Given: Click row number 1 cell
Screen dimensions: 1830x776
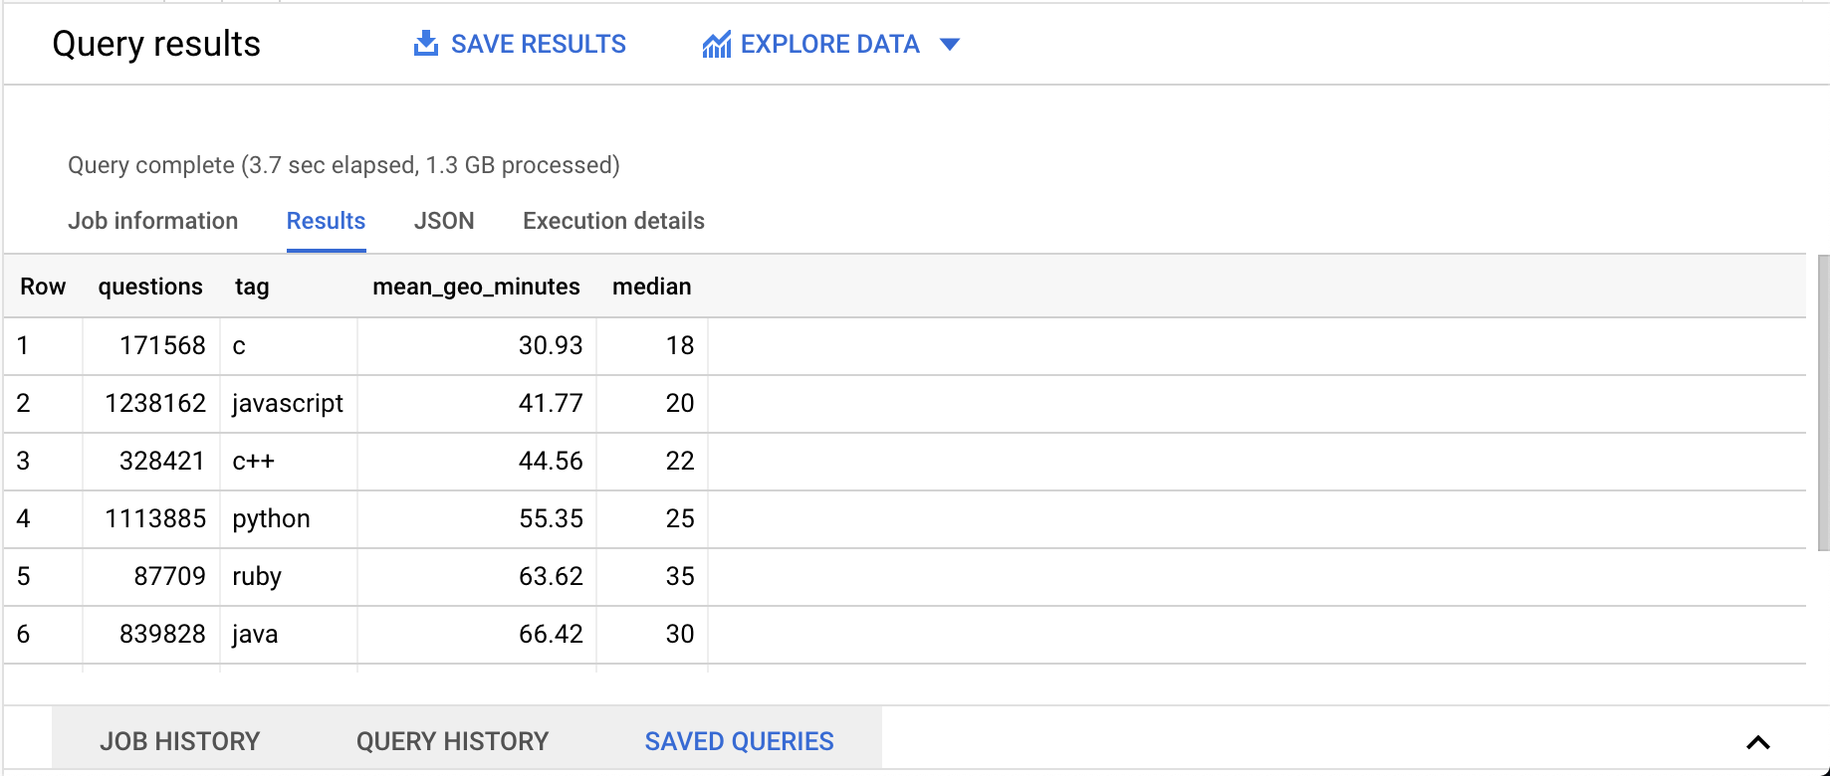Looking at the screenshot, I should click(43, 346).
